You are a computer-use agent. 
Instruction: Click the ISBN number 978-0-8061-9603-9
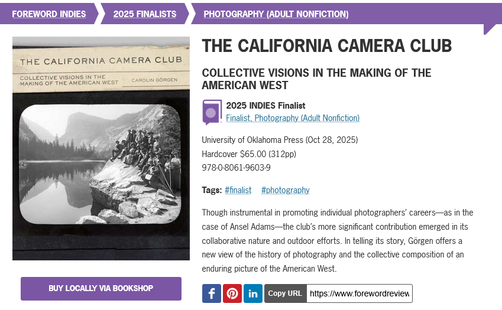[236, 168]
